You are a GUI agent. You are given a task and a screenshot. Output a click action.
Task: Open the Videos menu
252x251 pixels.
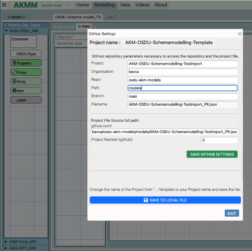tap(142, 5)
